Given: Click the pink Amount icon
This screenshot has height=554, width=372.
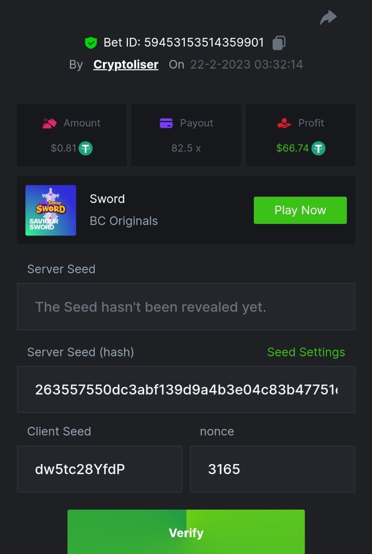Looking at the screenshot, I should (49, 123).
